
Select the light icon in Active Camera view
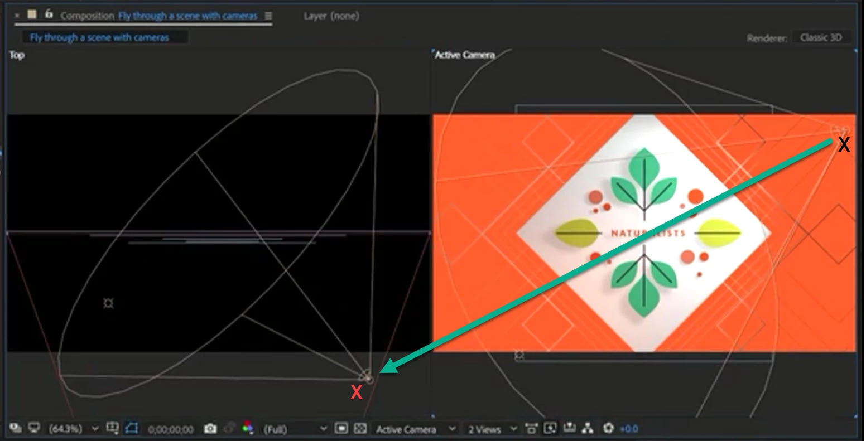click(x=519, y=355)
